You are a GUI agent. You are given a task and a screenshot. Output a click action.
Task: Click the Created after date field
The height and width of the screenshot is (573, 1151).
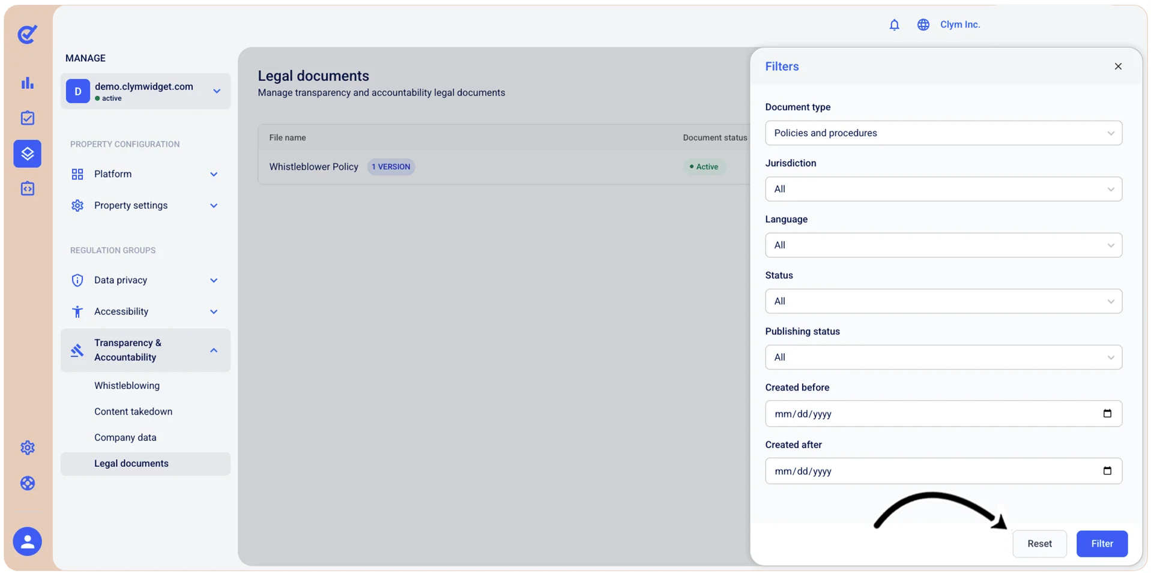point(943,471)
